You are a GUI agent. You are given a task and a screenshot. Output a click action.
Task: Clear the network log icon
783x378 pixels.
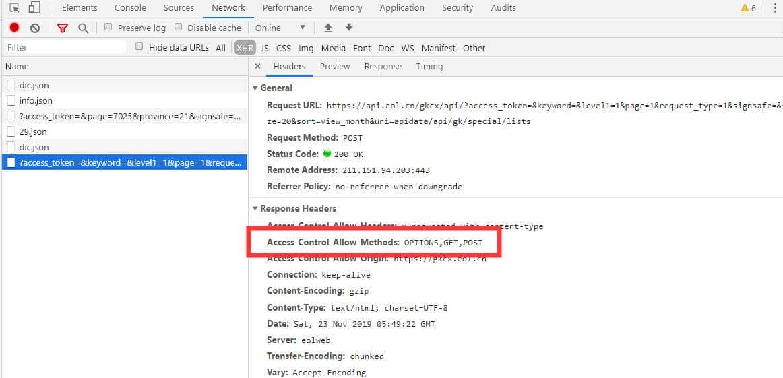(x=35, y=28)
